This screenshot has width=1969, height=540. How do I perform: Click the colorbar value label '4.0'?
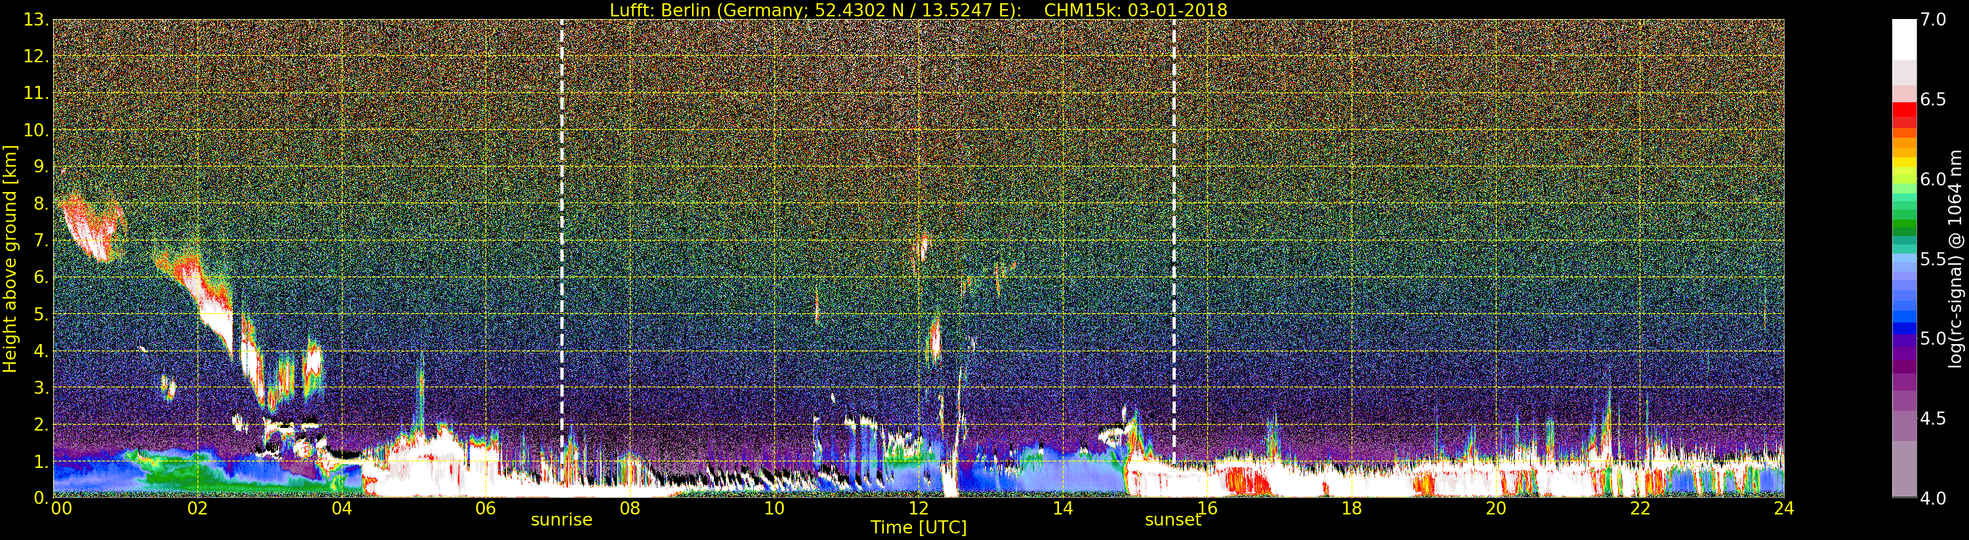click(1933, 498)
